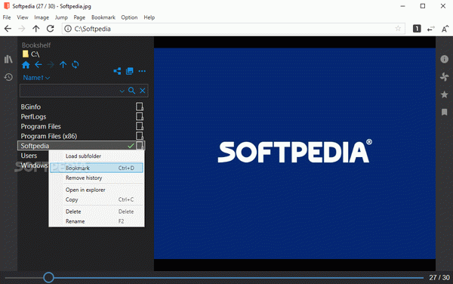453x284 pixels.
Task: Choose Bookmark Ctrl+D in context menu
Action: click(x=97, y=168)
